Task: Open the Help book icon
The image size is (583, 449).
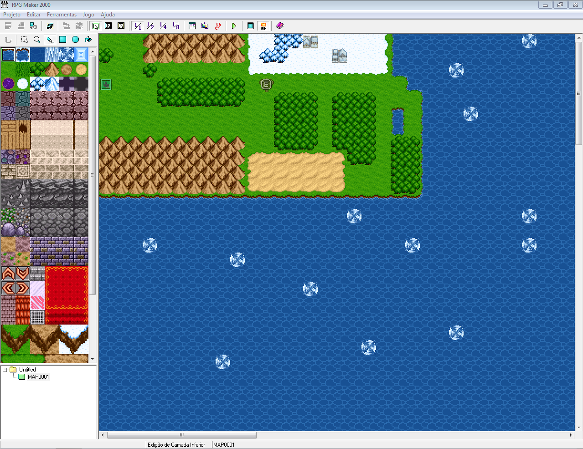Action: pyautogui.click(x=280, y=26)
